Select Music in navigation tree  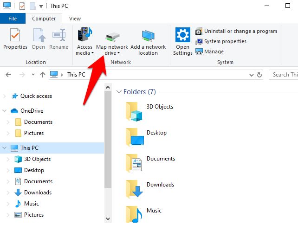[32, 204]
